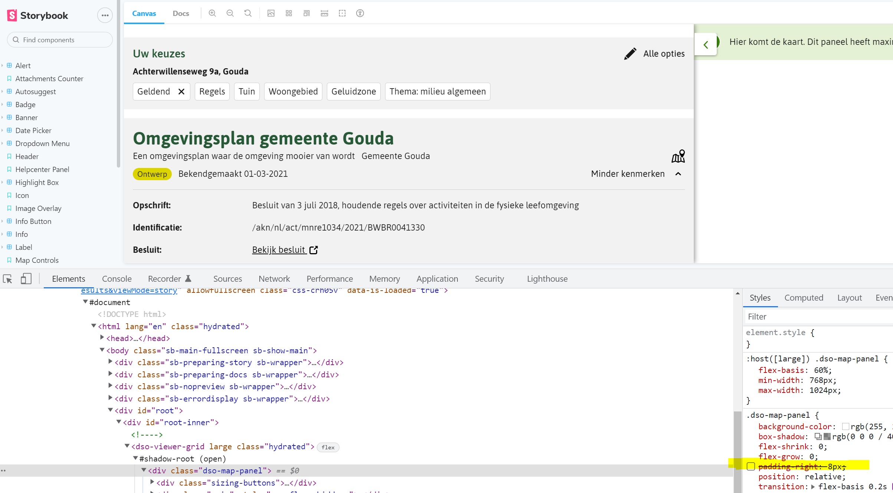Screen dimensions: 893x493
Task: Open the box-shadow color swatch
Action: click(827, 437)
